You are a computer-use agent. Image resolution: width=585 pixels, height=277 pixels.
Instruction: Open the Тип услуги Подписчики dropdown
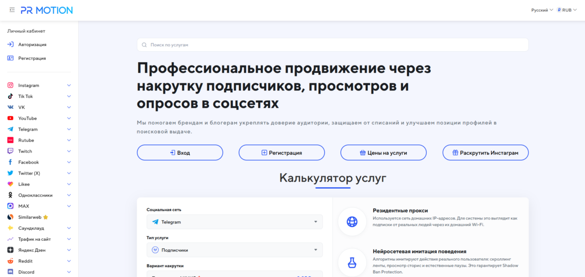(x=235, y=250)
